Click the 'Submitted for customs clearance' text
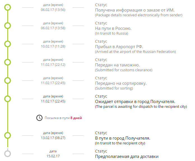 (x=124, y=70)
